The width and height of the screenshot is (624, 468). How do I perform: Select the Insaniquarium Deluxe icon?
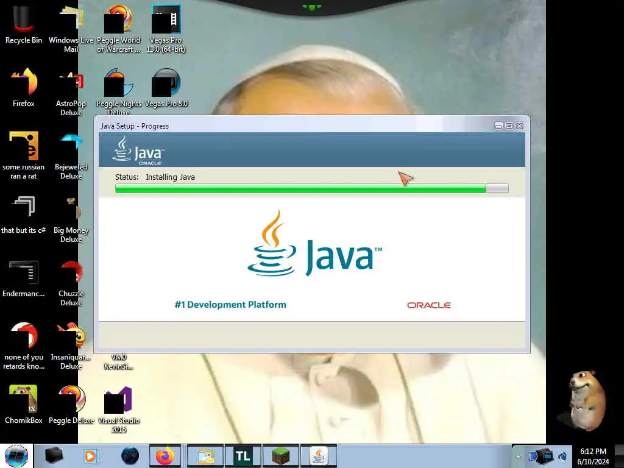tap(71, 346)
